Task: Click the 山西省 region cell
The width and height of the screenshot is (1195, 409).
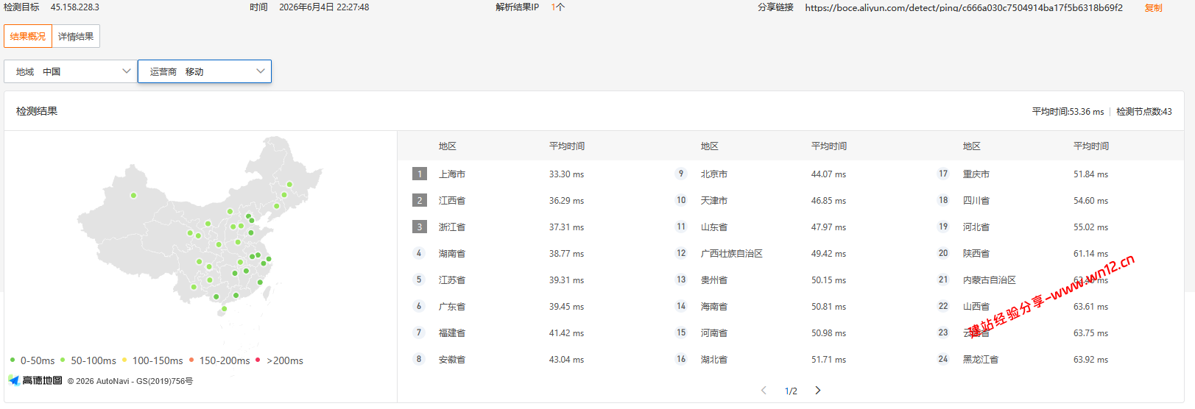Action: pos(976,307)
